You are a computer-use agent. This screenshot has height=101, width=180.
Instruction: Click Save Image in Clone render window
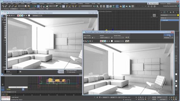click(x=8, y=15)
